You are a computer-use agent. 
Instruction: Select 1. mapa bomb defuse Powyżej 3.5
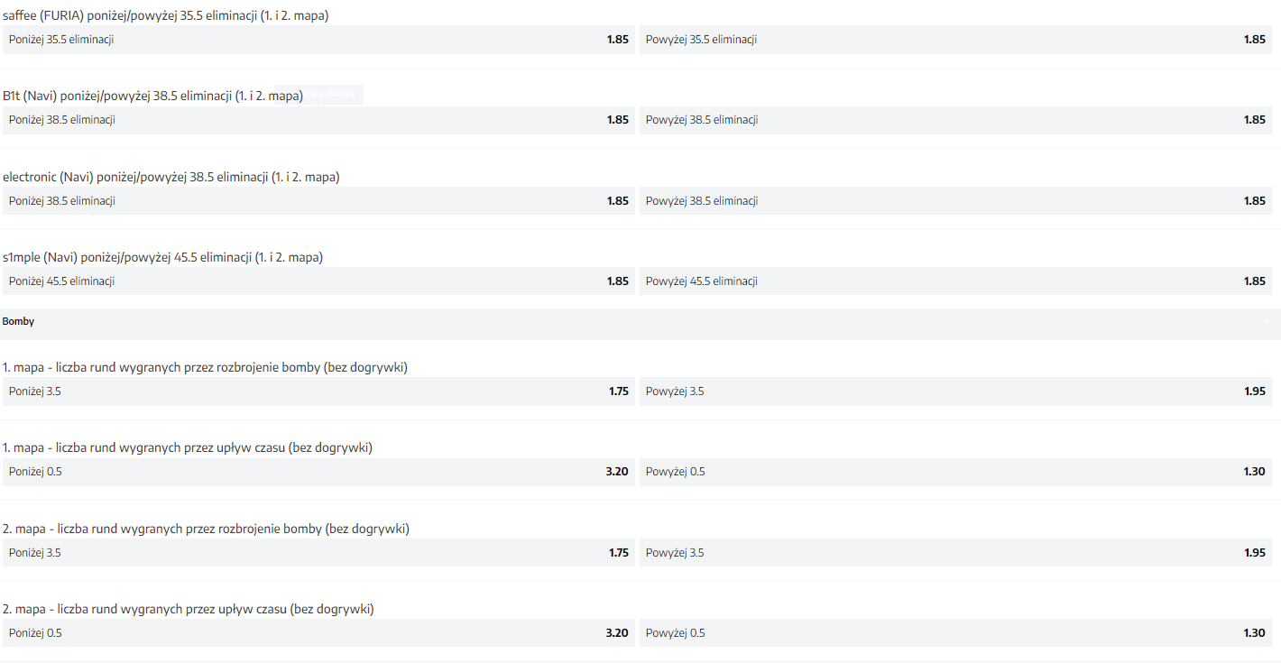tap(955, 391)
